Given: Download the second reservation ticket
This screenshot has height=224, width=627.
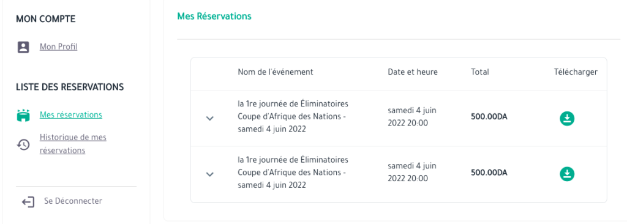Looking at the screenshot, I should 566,174.
